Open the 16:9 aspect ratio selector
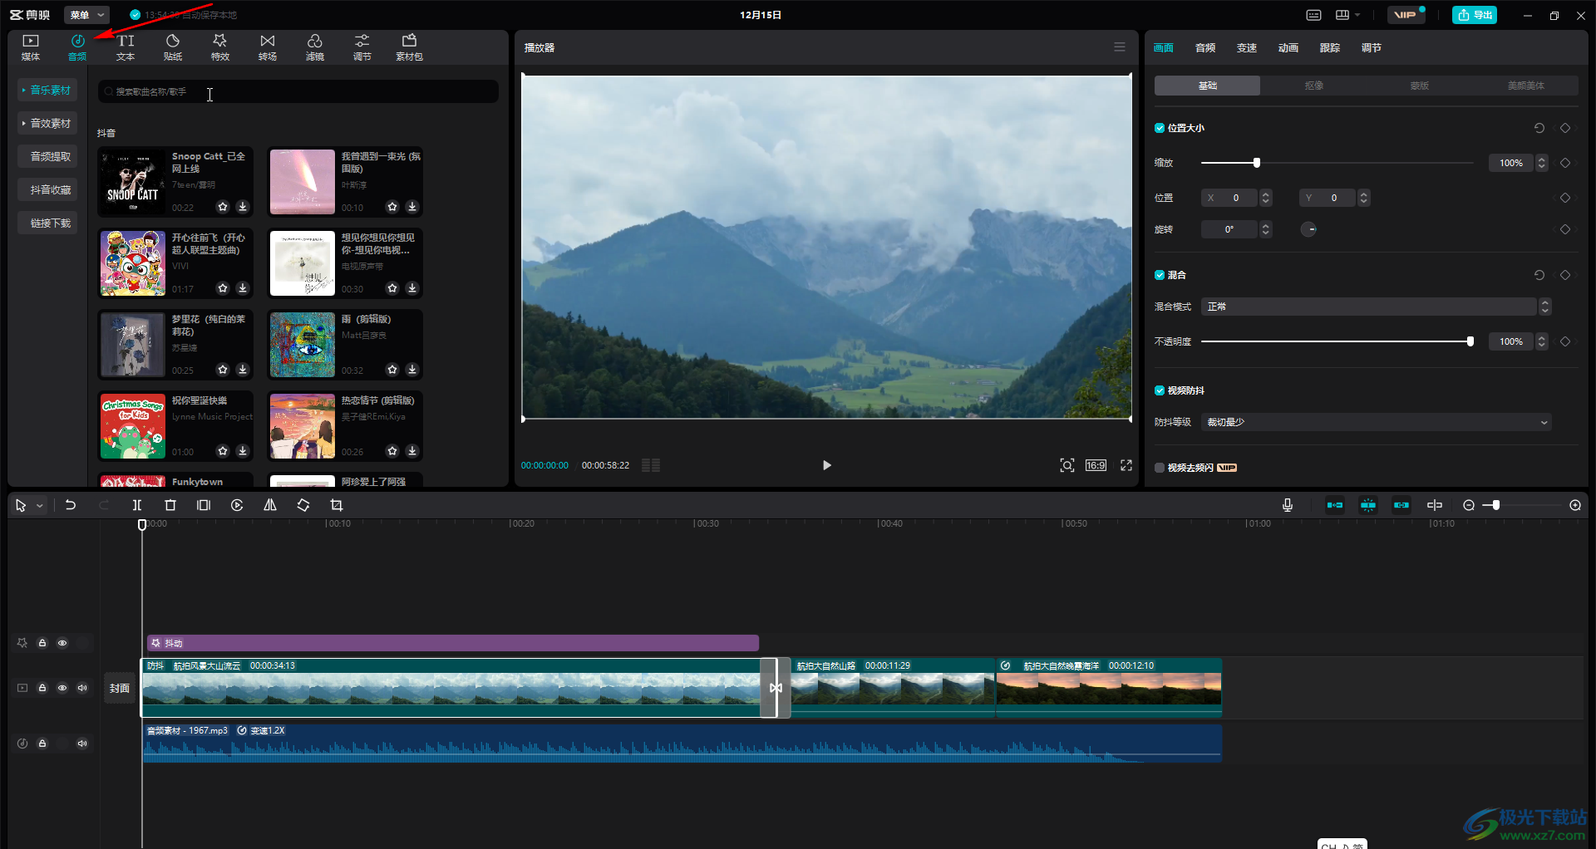Viewport: 1596px width, 849px height. [x=1096, y=465]
